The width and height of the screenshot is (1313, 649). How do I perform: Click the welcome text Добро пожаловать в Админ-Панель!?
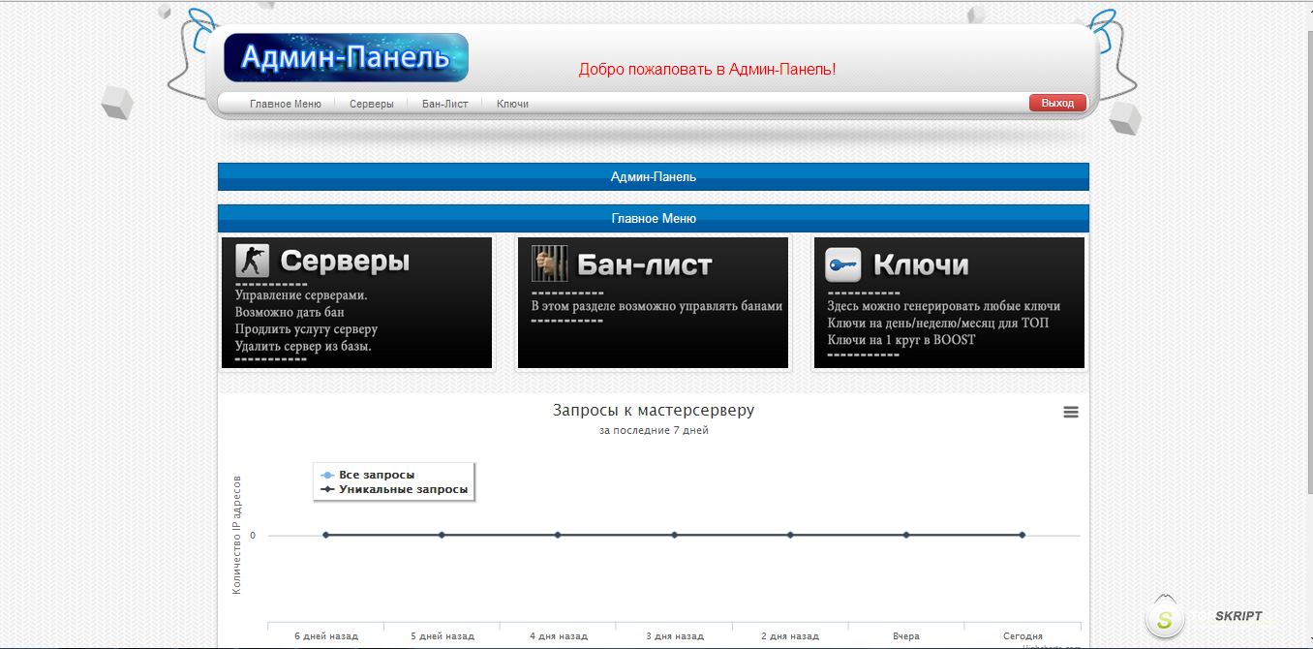[707, 70]
